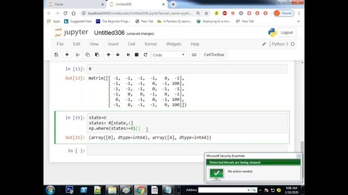This screenshot has width=348, height=195.
Task: Insert a cell below with plus icon
Action: (x=67, y=55)
